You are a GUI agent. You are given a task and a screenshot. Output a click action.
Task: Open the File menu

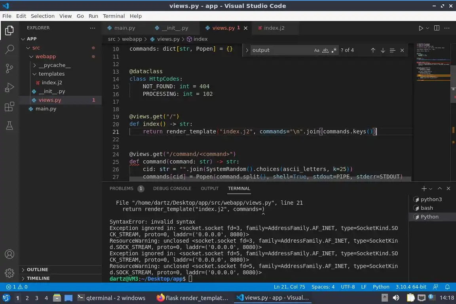[x=7, y=16]
